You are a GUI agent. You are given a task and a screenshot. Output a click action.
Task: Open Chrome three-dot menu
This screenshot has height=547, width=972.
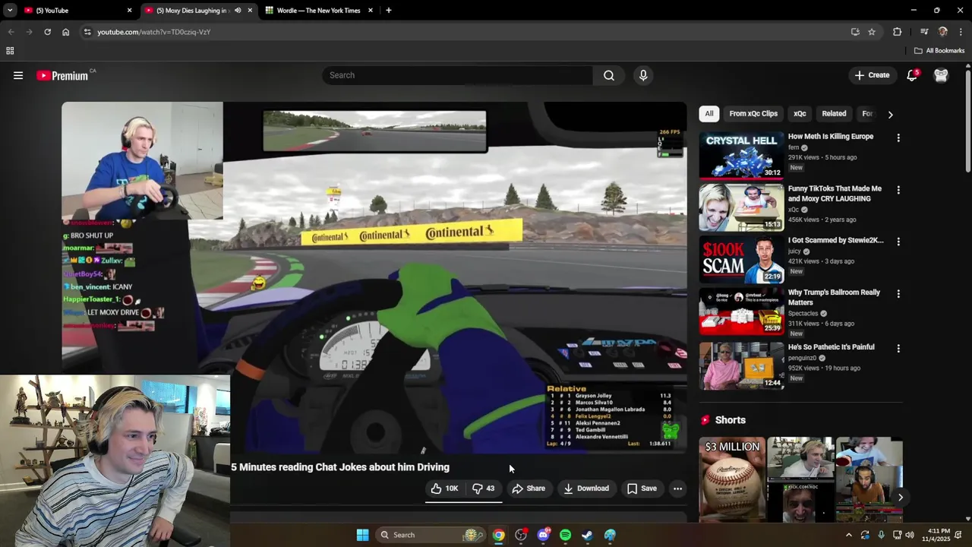click(x=961, y=32)
